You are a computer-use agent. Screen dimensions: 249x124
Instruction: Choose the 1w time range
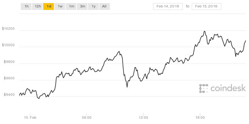pyautogui.click(x=60, y=7)
